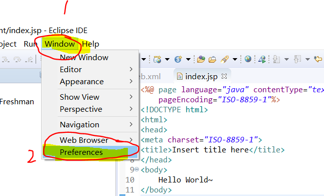Click the New Dynamic Web Project globe icon

(x=157, y=59)
